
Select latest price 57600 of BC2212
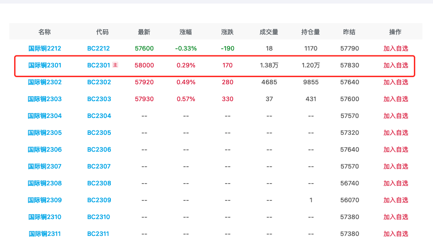tap(144, 48)
